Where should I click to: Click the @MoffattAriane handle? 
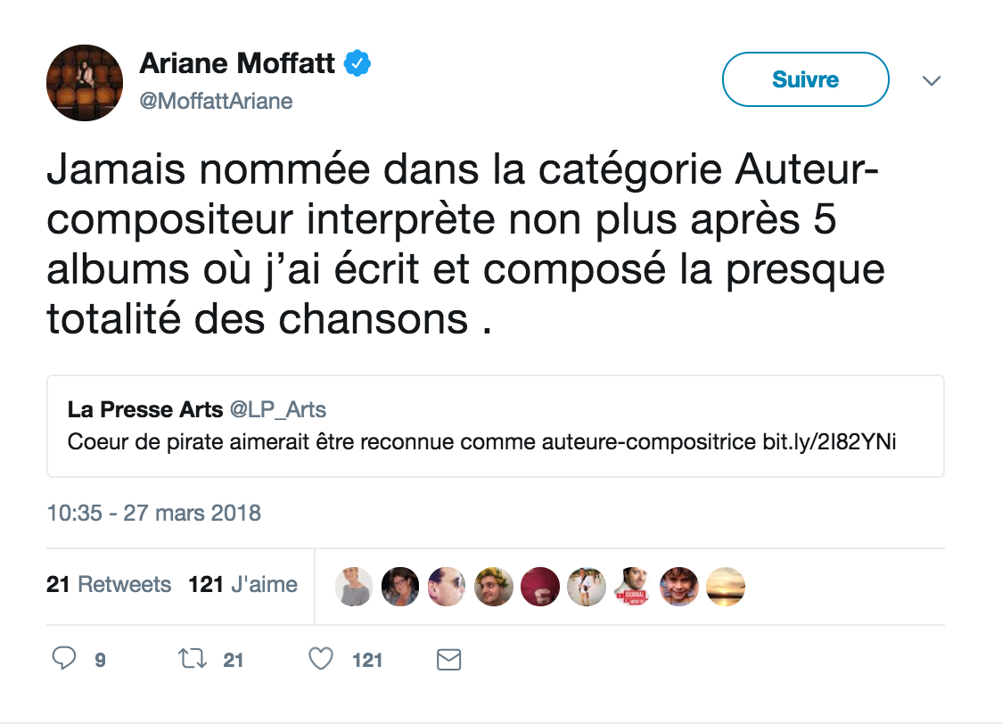216,101
